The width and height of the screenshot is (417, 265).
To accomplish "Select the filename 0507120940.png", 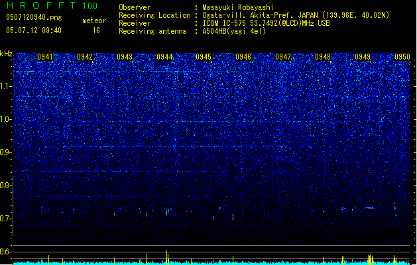I will (34, 17).
